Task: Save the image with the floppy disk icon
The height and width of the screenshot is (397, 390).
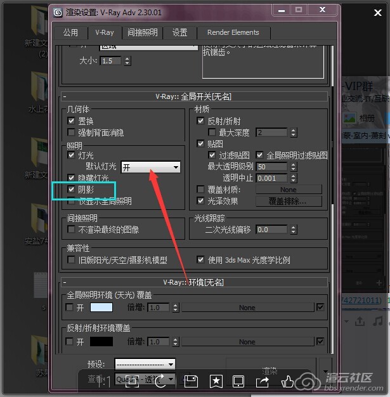Action: (x=191, y=382)
